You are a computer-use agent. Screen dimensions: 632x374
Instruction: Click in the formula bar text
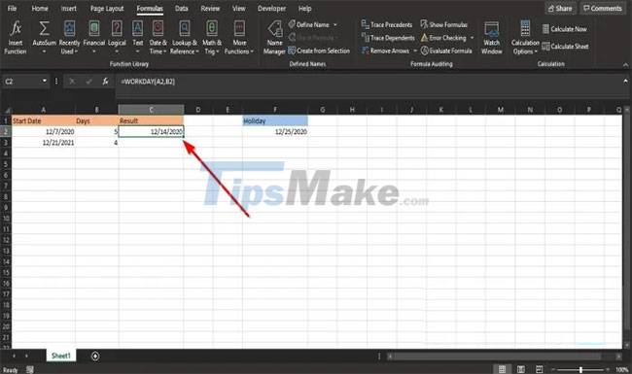pos(148,82)
